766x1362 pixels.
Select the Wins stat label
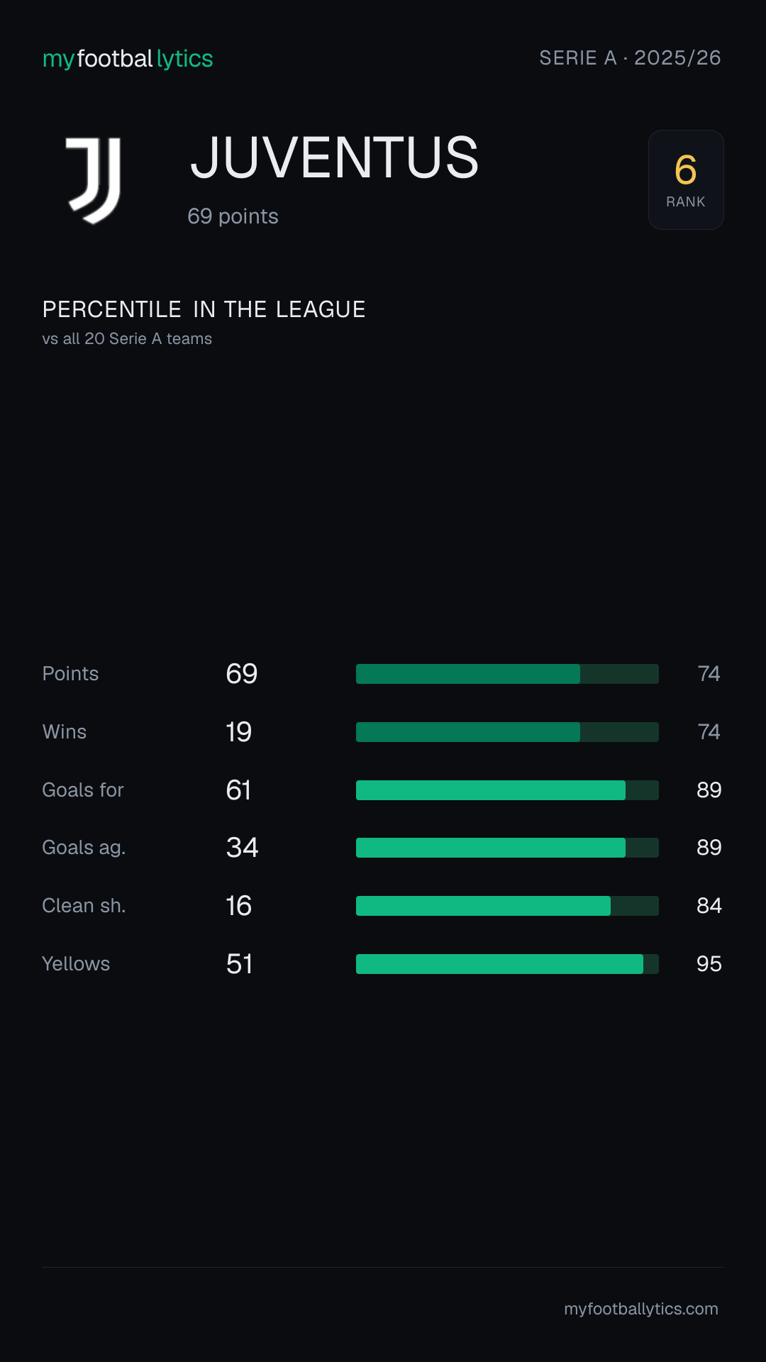coord(65,732)
